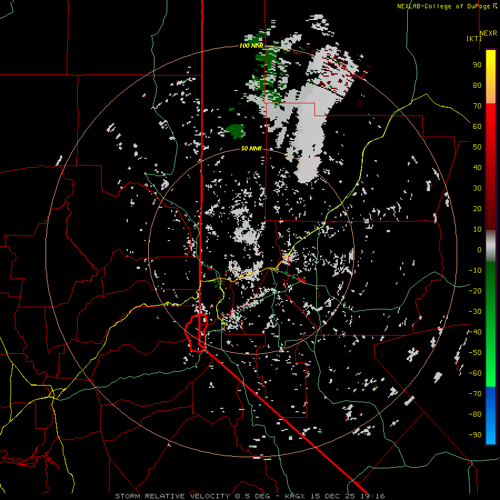The height and width of the screenshot is (500, 500).
Task: Click the 50 NMI range ring label
Action: 251,148
